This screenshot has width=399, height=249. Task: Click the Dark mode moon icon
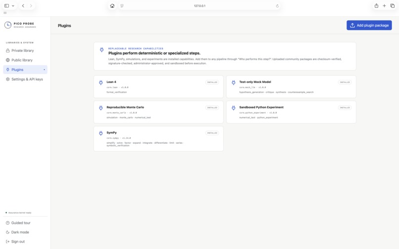pos(7,232)
